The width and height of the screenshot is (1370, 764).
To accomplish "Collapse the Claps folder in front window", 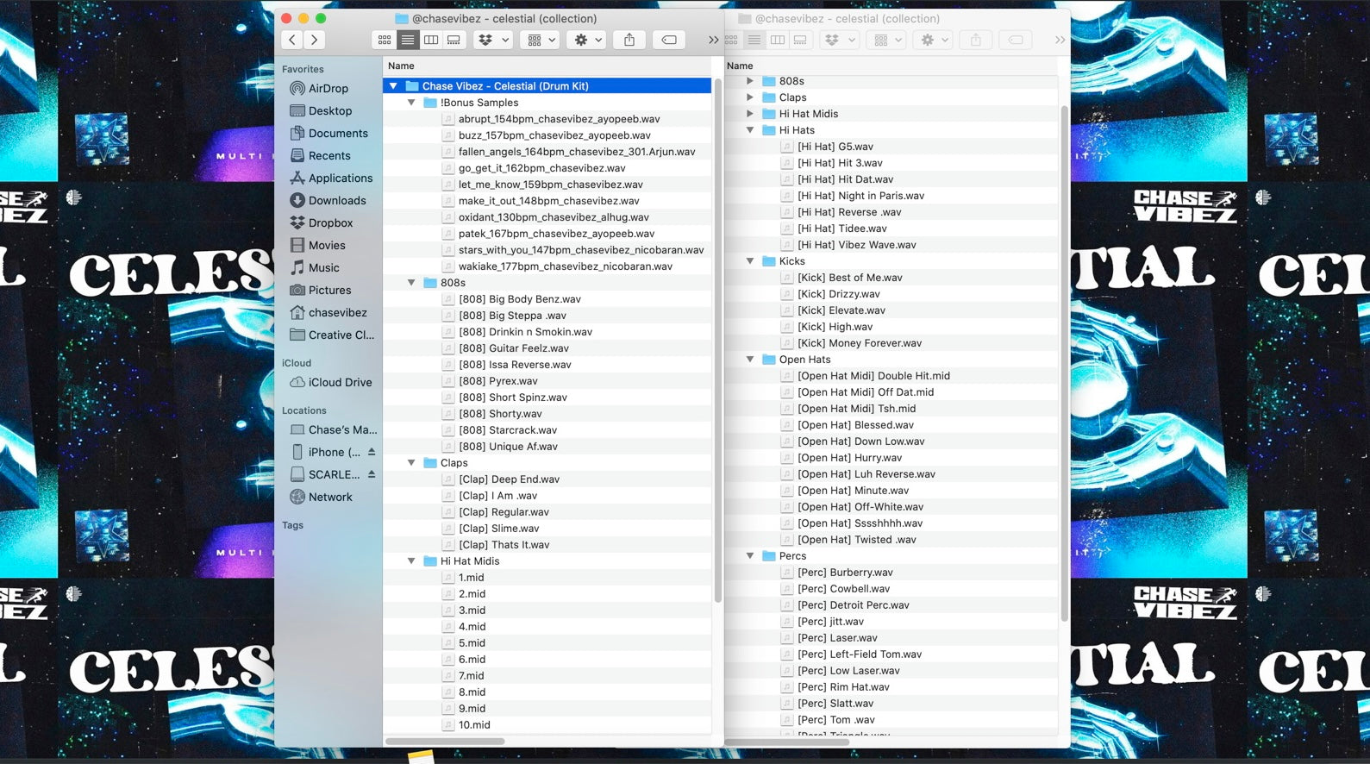I will [x=411, y=463].
